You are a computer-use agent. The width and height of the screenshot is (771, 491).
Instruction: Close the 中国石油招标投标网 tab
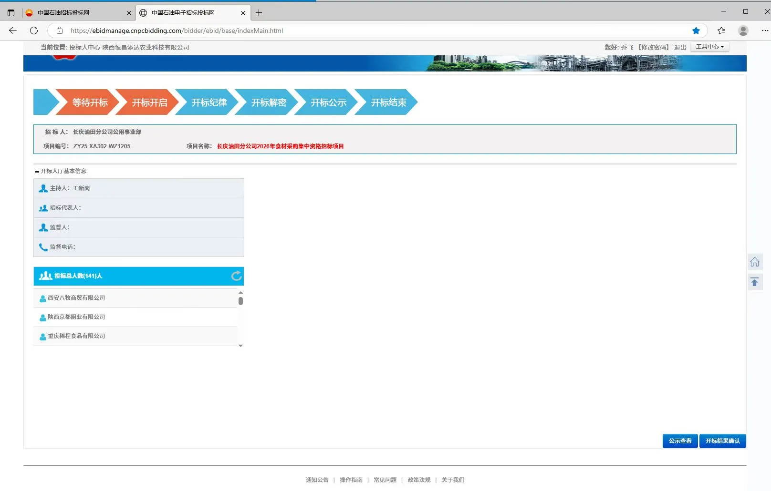pos(129,13)
